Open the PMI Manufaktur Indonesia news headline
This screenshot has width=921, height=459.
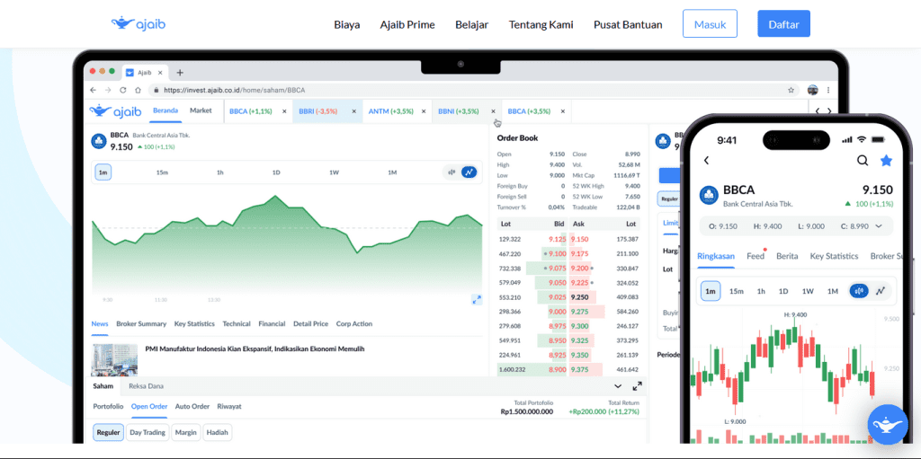(255, 349)
